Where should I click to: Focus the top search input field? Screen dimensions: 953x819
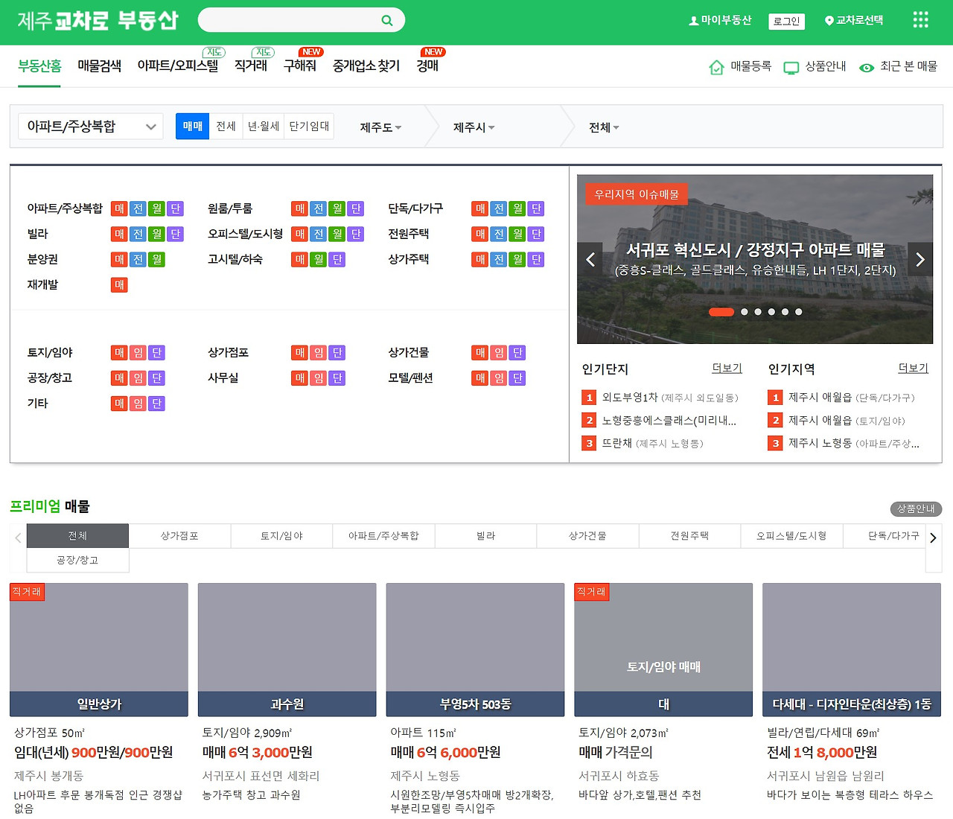tap(289, 20)
